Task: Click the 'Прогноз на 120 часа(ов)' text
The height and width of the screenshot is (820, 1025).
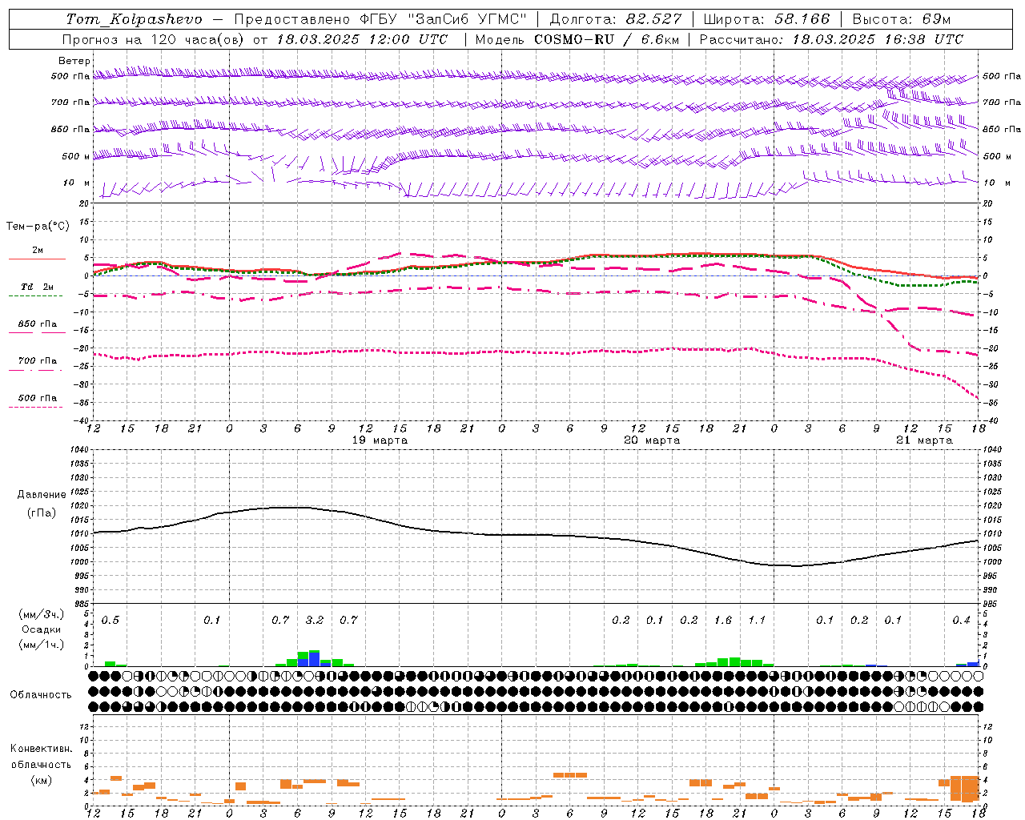Action: pyautogui.click(x=155, y=39)
